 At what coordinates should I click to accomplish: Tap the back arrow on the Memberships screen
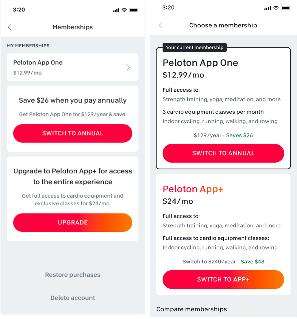point(10,27)
